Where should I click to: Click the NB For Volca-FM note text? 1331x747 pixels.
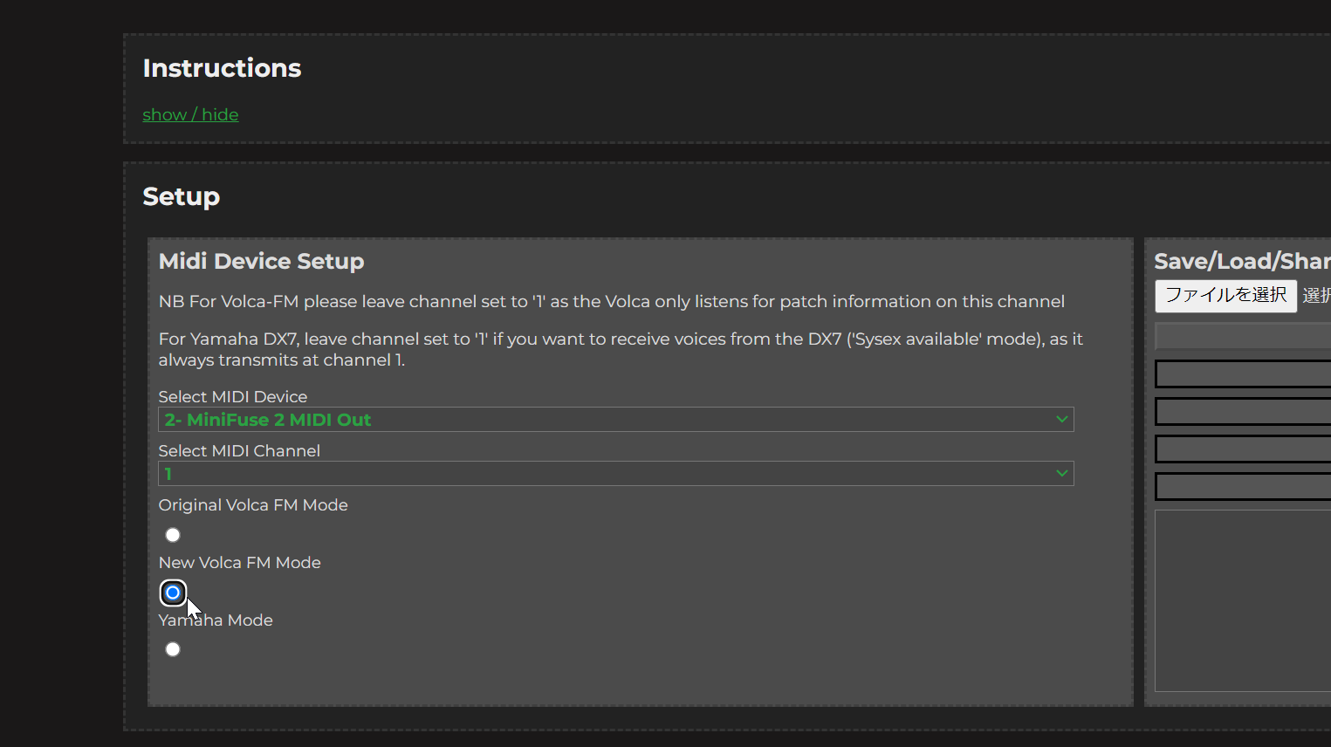point(612,301)
